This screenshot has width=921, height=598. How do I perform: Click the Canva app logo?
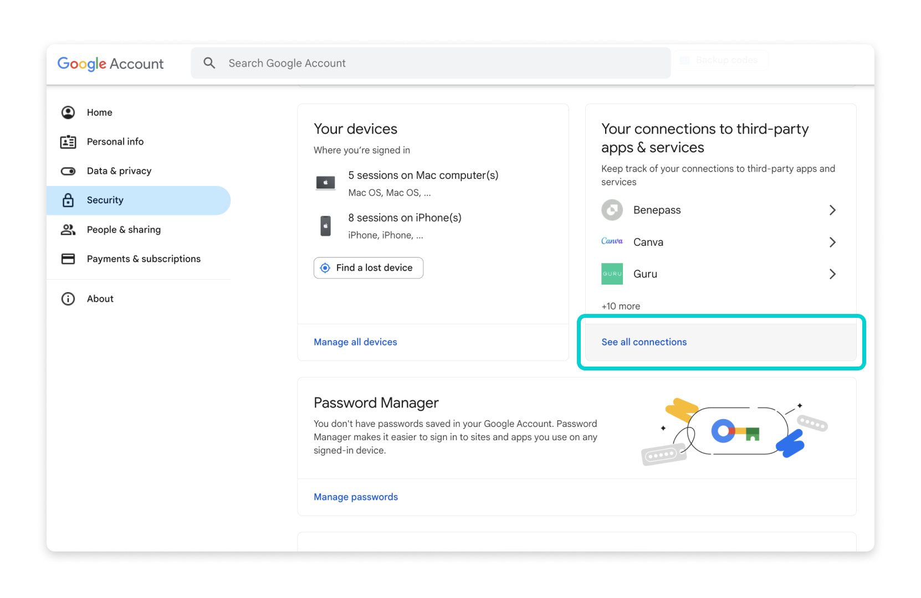point(612,241)
